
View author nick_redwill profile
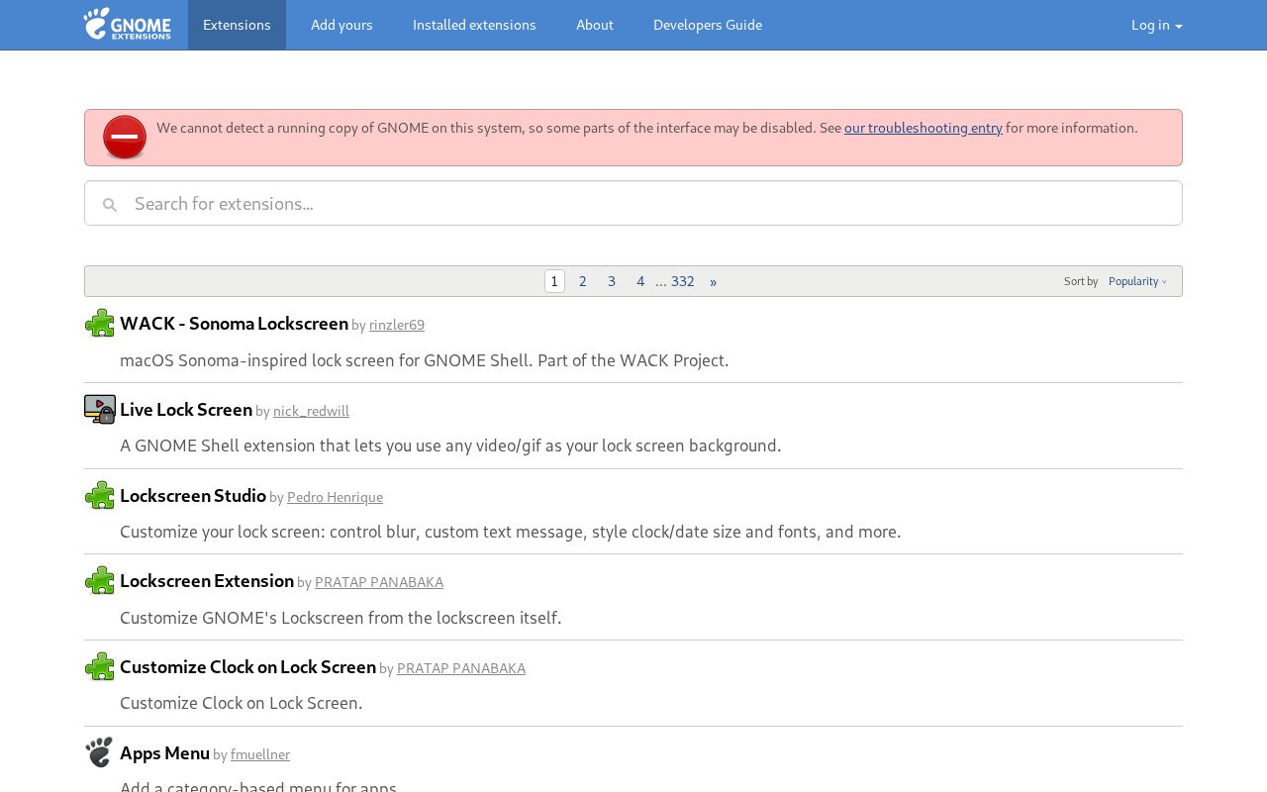pyautogui.click(x=311, y=411)
